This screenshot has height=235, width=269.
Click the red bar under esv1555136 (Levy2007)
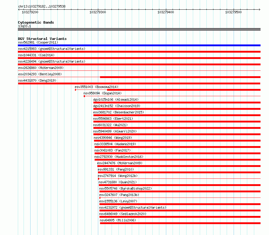point(180,204)
